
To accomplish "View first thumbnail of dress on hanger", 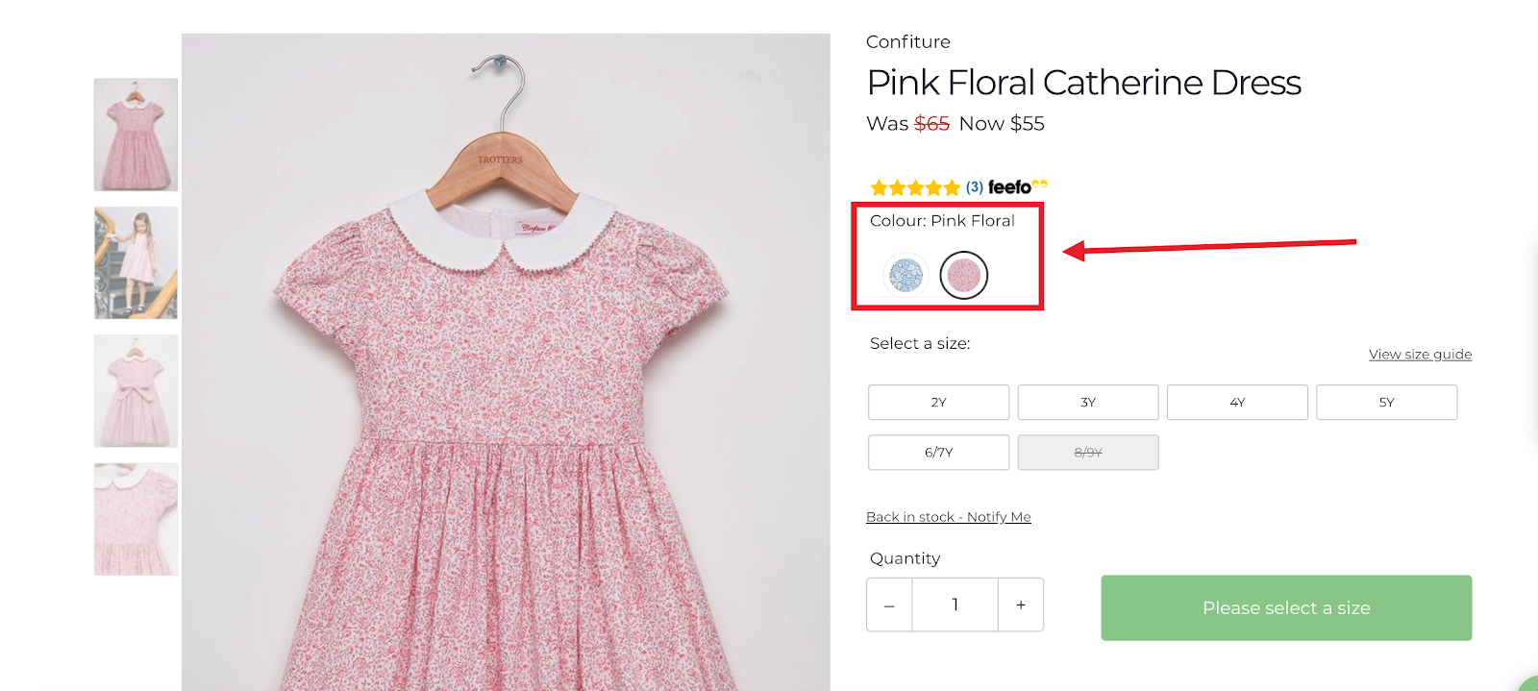I will [136, 135].
